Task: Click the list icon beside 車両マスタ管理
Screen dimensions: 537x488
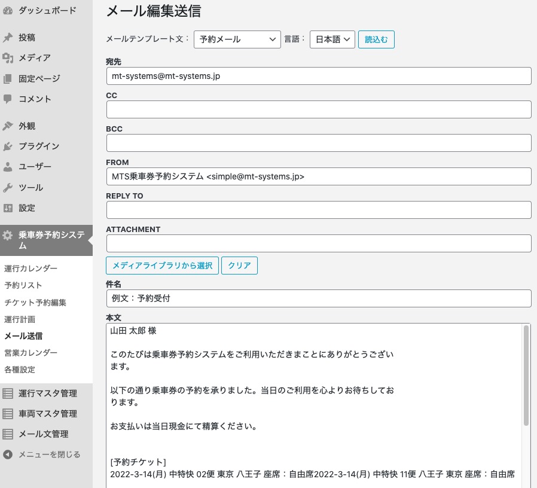Action: tap(8, 414)
